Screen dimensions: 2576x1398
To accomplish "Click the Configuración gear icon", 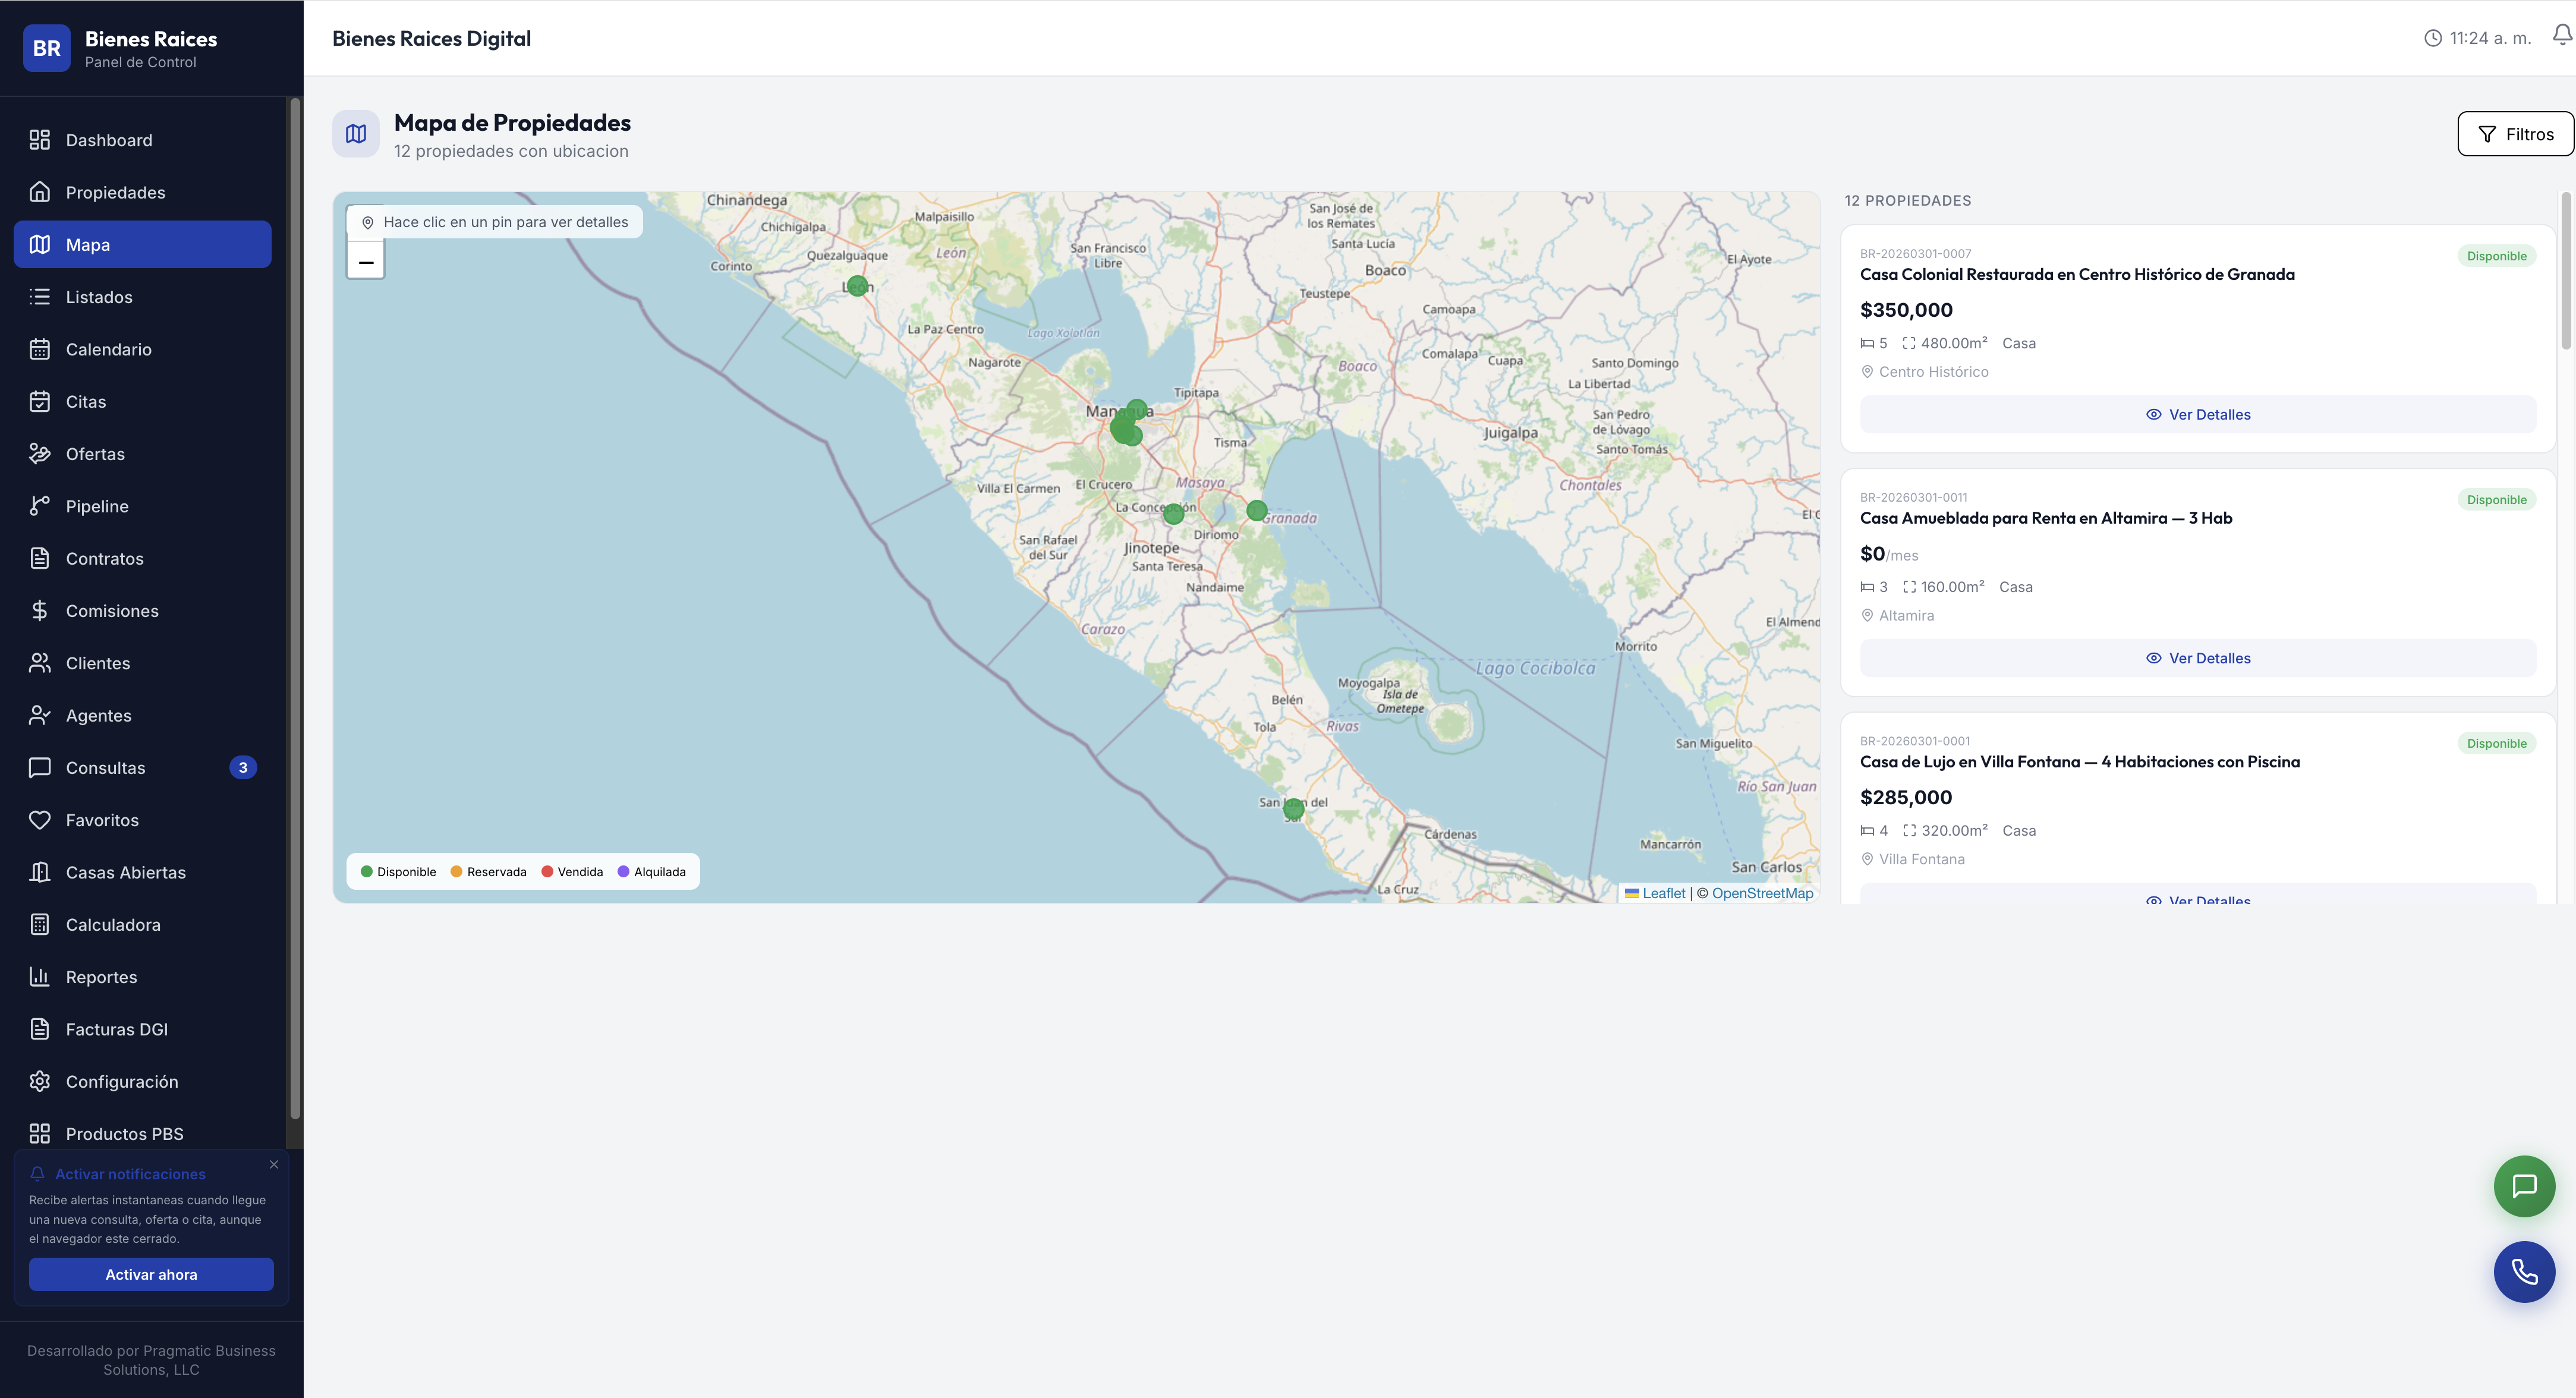I will click(x=40, y=1082).
